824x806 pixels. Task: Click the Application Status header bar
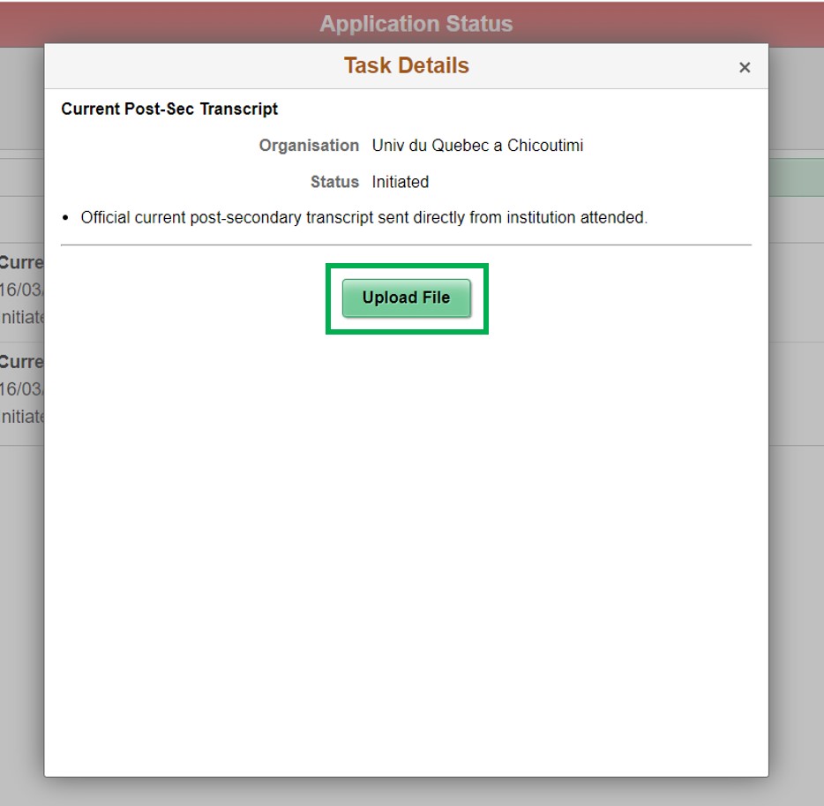[416, 23]
